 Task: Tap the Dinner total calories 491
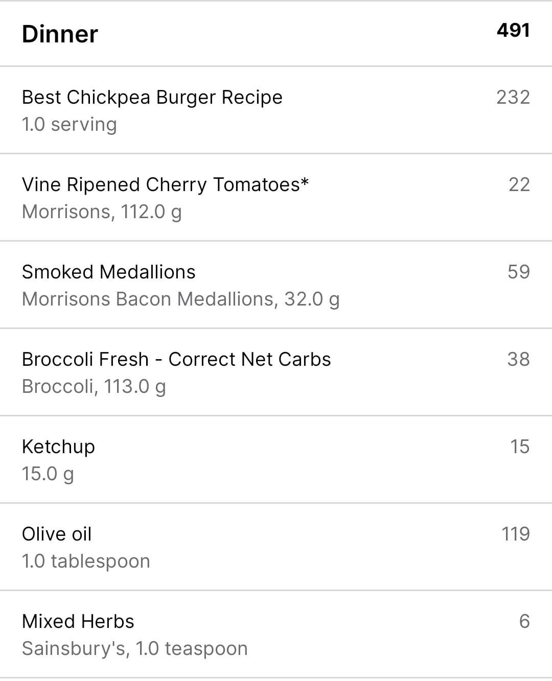(513, 30)
